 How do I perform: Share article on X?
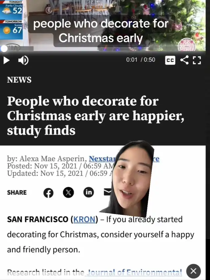[68, 192]
